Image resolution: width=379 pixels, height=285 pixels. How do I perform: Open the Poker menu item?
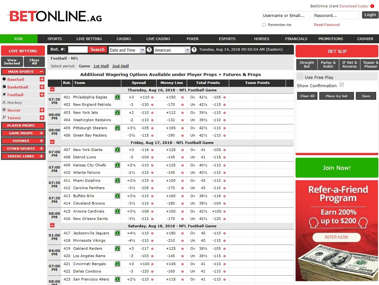193,39
